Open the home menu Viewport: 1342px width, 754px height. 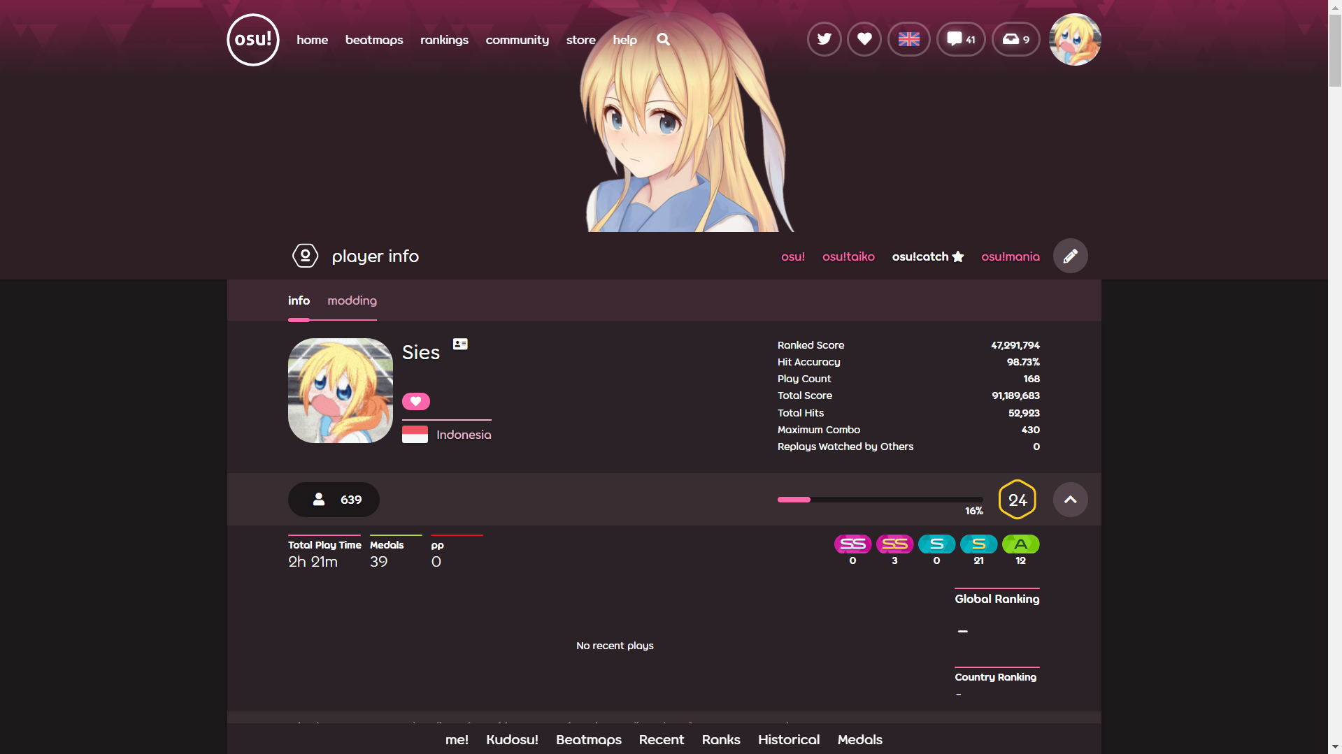click(312, 40)
